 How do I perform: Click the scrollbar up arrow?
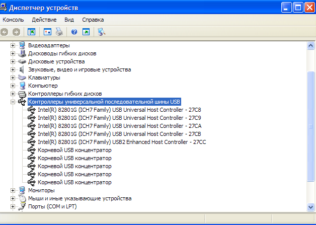point(311,45)
